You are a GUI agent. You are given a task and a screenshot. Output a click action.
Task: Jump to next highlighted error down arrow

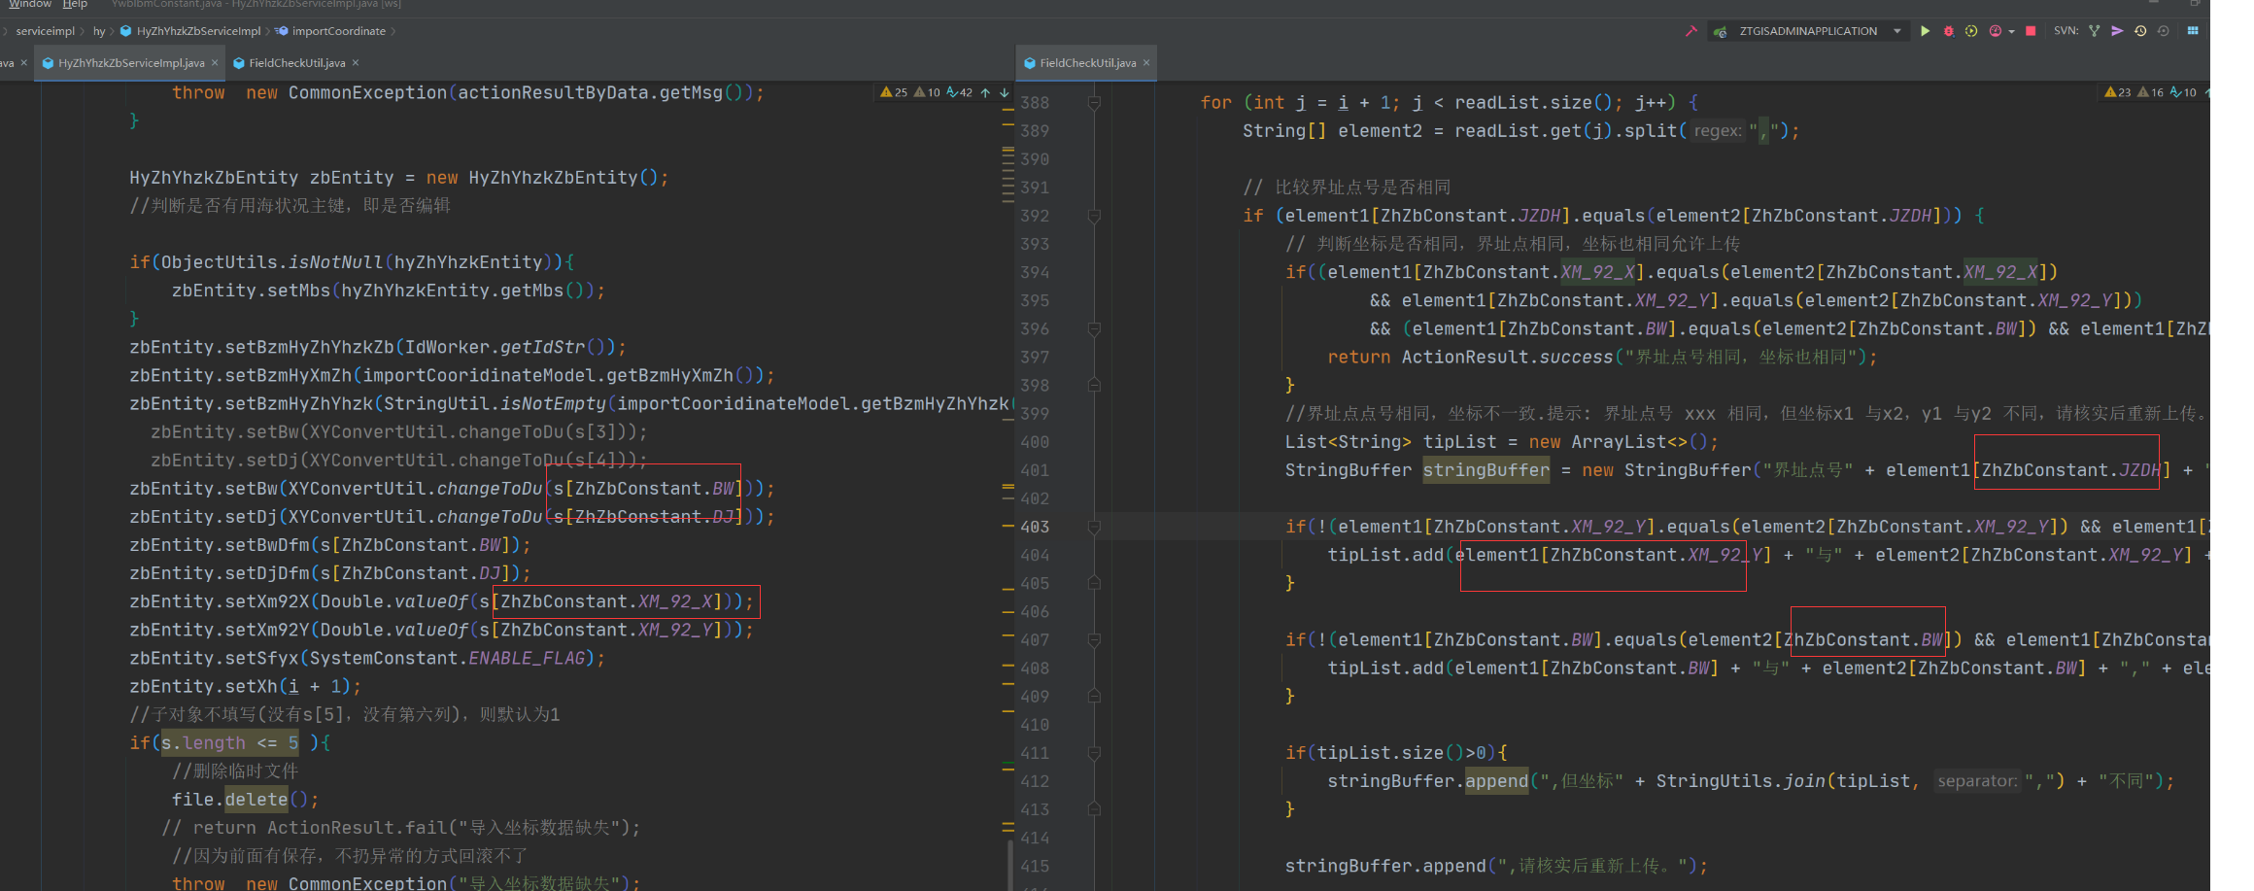1005,93
